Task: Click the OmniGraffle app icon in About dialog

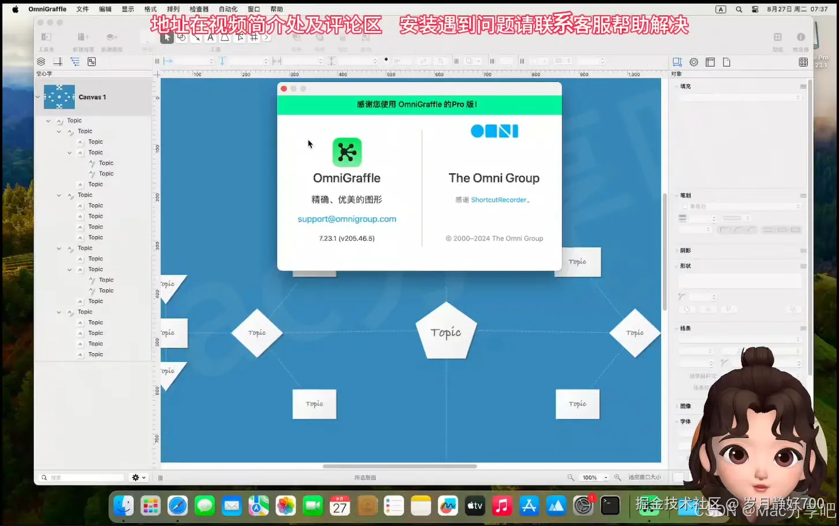Action: click(347, 152)
